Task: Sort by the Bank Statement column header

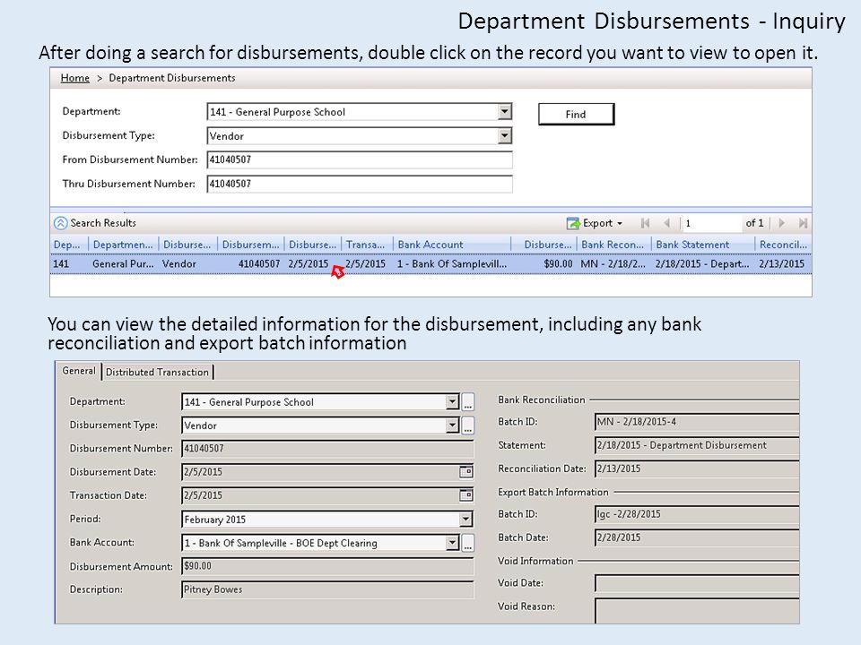Action: pyautogui.click(x=702, y=245)
